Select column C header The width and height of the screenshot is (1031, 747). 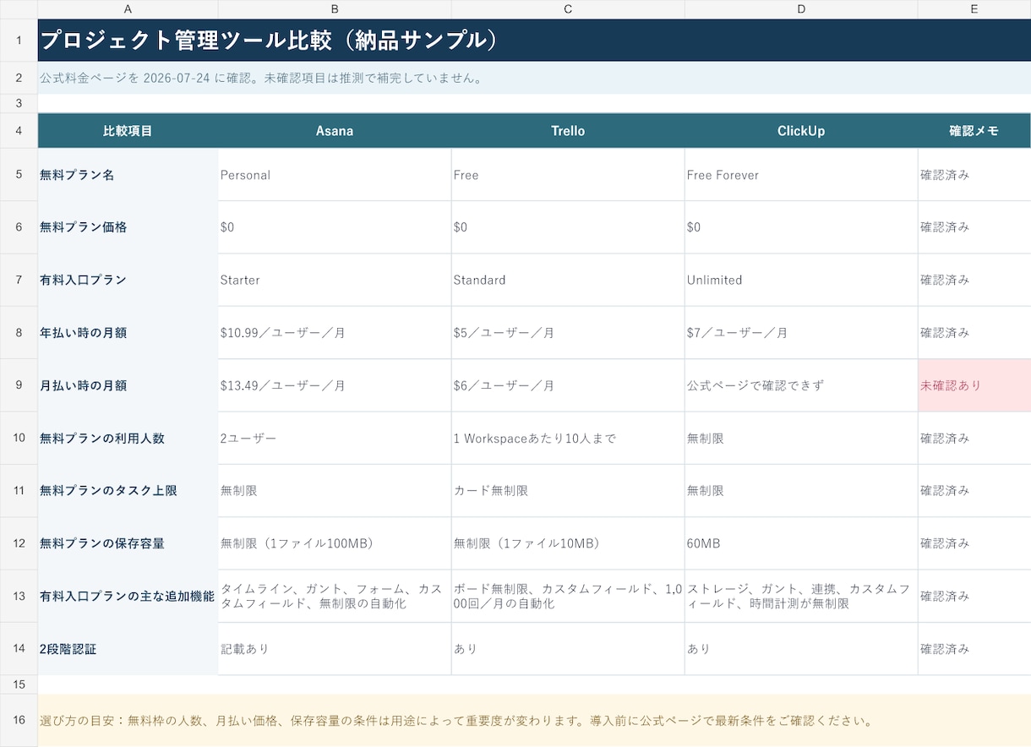pyautogui.click(x=568, y=9)
